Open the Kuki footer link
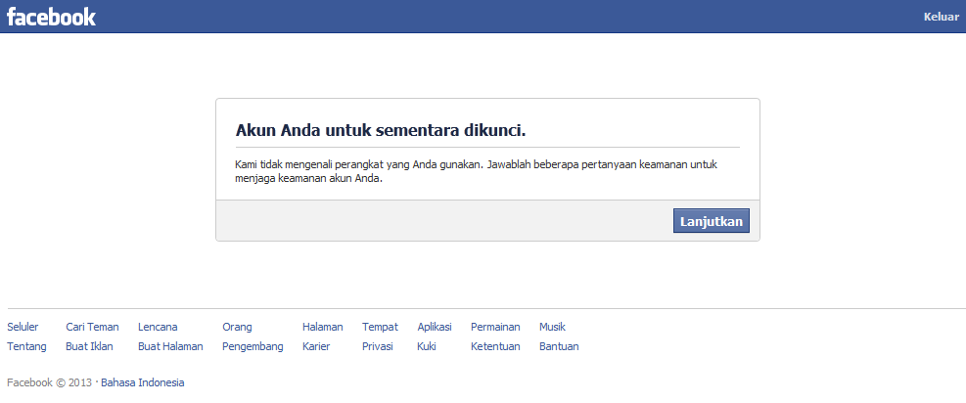966x403 pixels. (x=427, y=346)
